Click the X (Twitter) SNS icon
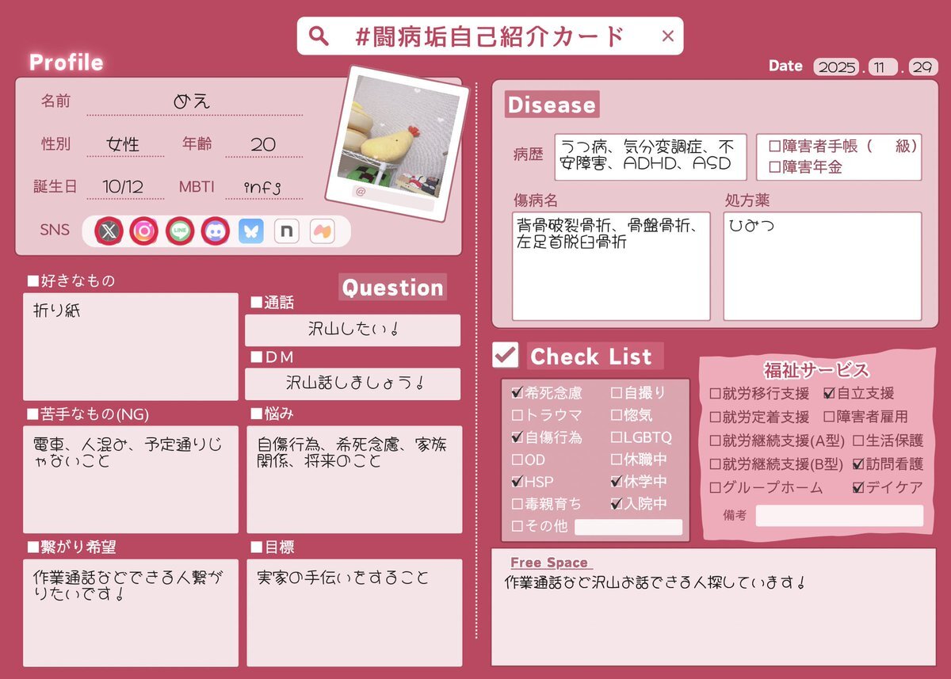The image size is (951, 679). click(109, 231)
